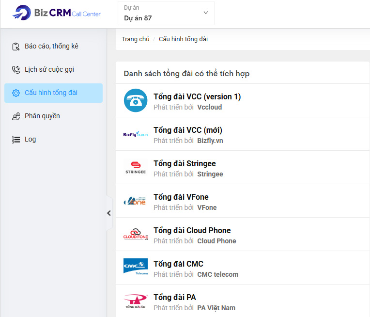Click the Cấu hình tổng đài gear icon

click(16, 93)
